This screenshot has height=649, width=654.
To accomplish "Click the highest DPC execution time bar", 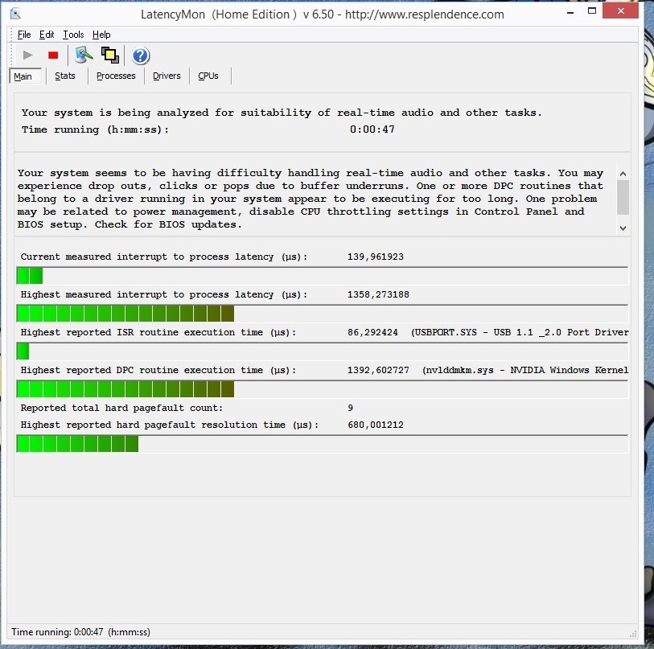I will pyautogui.click(x=322, y=389).
